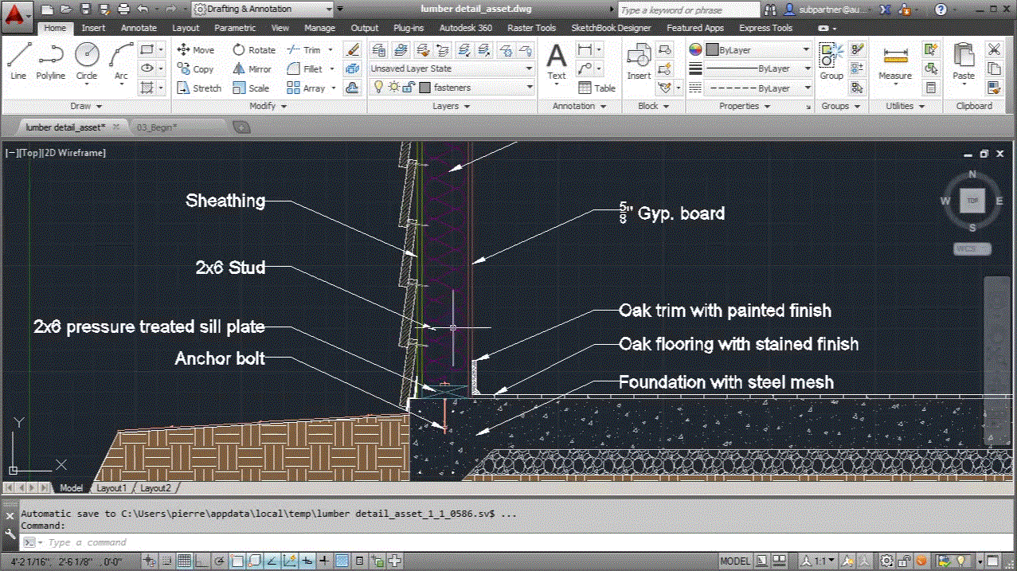Click the Table tool
This screenshot has height=571, width=1017.
[x=597, y=88]
